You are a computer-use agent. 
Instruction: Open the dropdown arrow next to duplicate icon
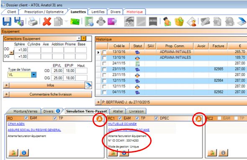[66, 21]
